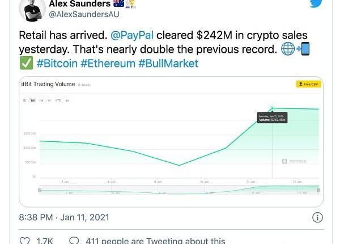Click left handle of chart range slider

tap(39, 190)
